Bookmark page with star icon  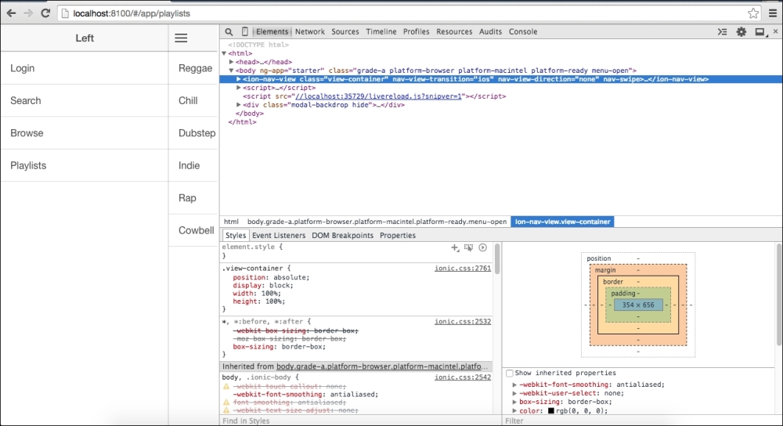pos(753,13)
